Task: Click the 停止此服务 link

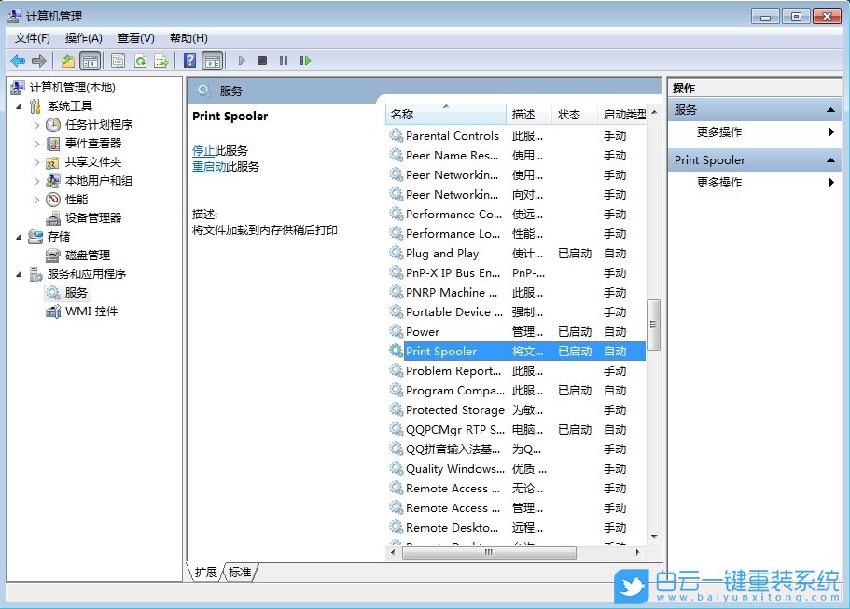Action: tap(209, 153)
